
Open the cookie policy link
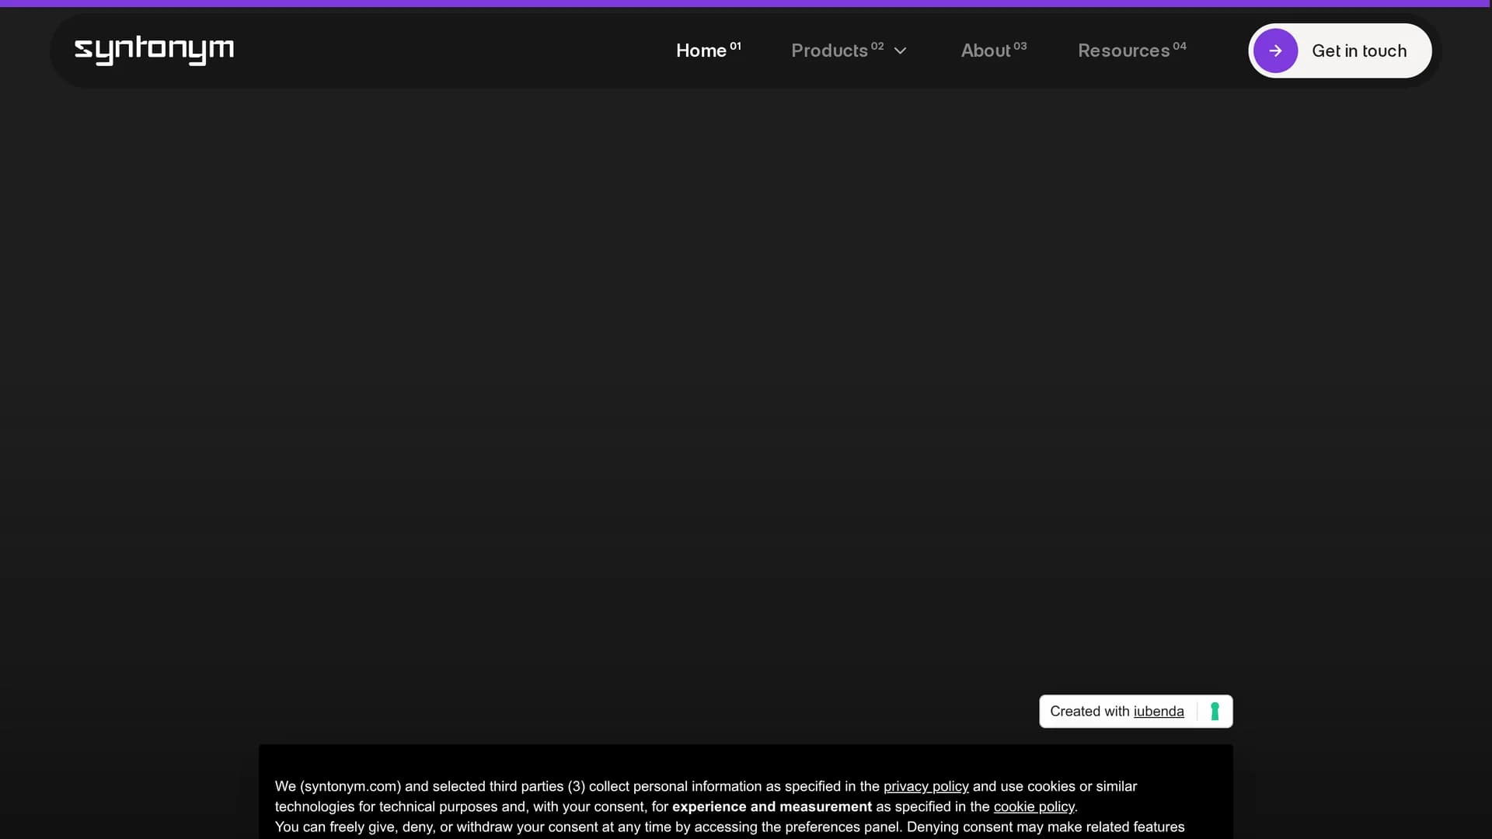tap(1034, 806)
